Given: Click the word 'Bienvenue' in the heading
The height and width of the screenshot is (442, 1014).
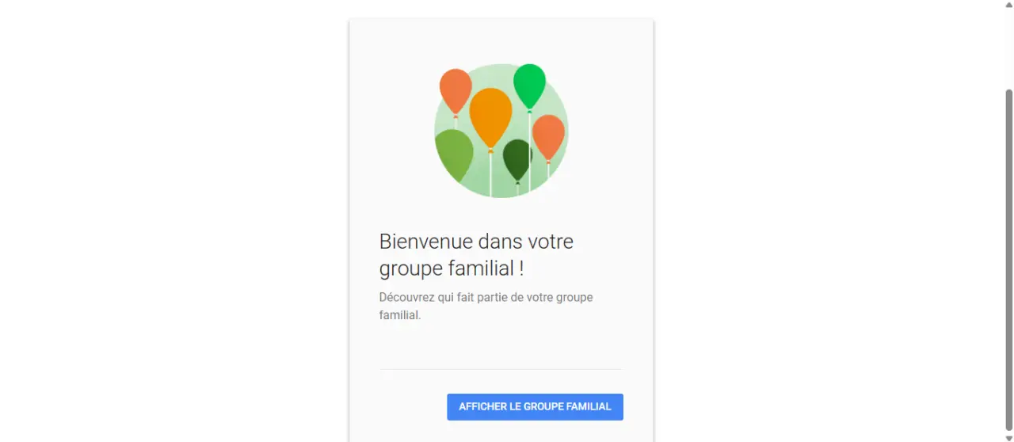Looking at the screenshot, I should [x=427, y=241].
